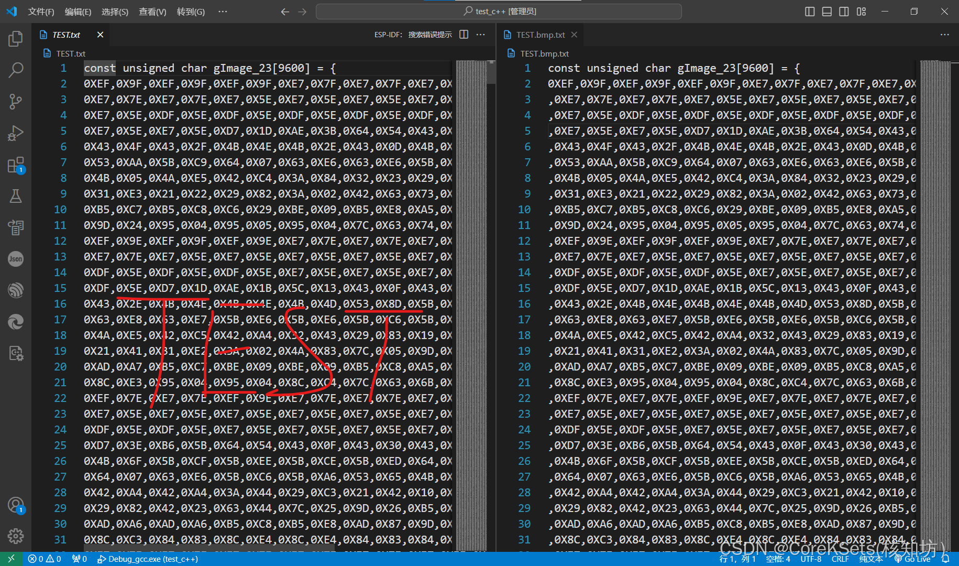Open the Accounts icon in activity bar

[15, 505]
